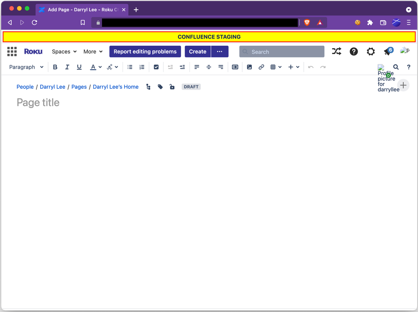Create a bulleted list
This screenshot has height=312, width=418.
[x=129, y=67]
